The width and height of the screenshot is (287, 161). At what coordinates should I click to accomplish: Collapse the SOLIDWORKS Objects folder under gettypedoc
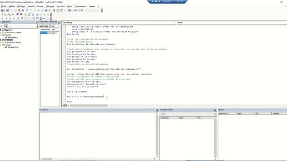1,33
